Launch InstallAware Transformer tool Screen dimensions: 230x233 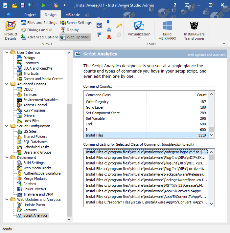pos(194,31)
